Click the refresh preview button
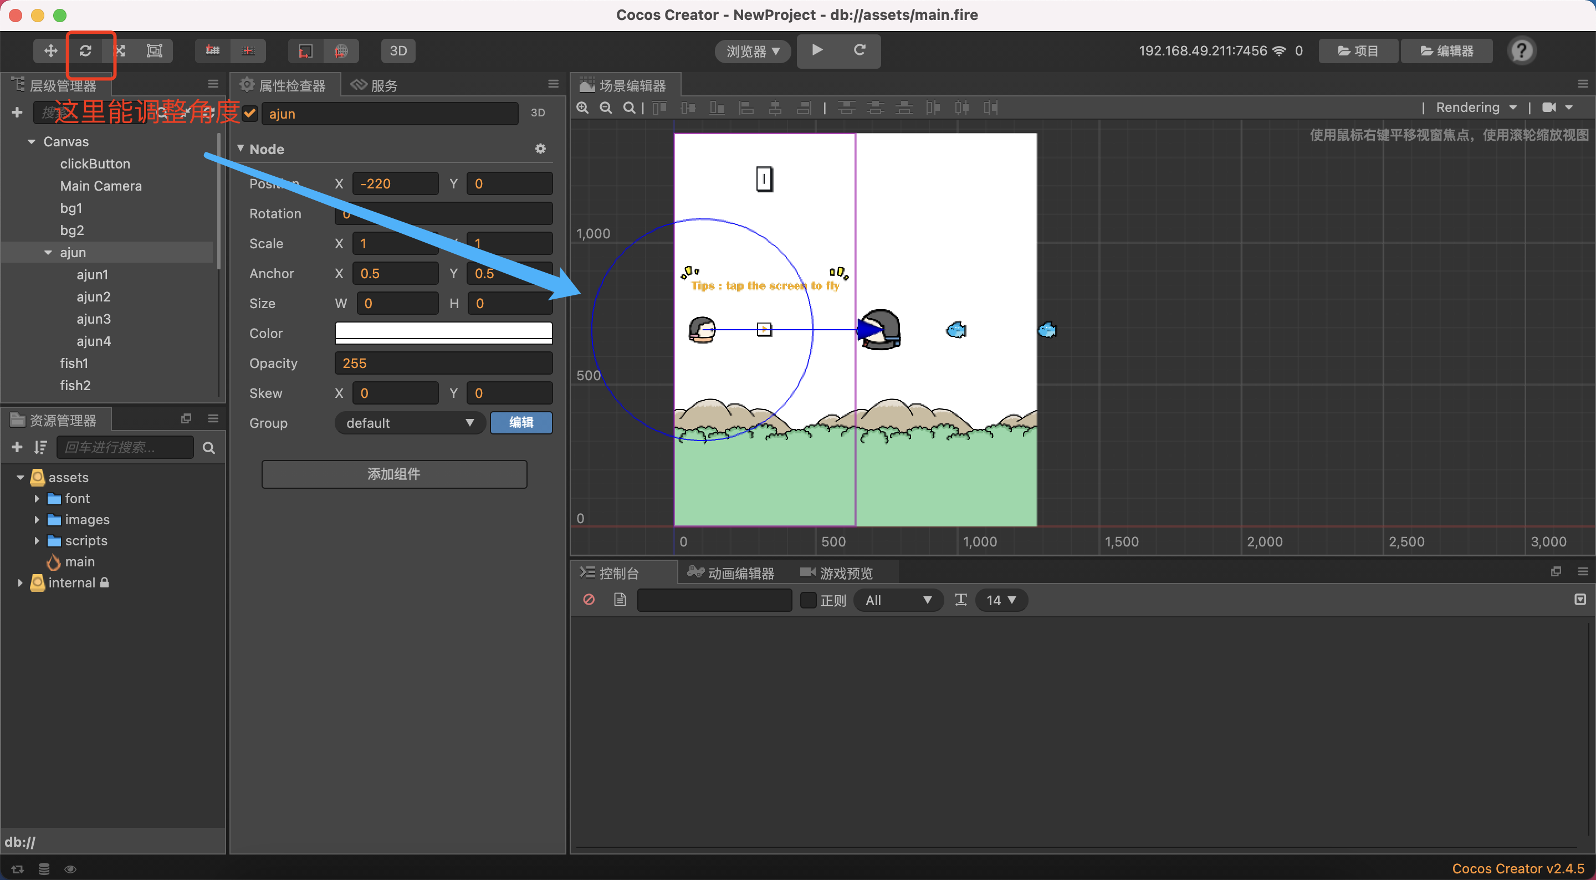 pyautogui.click(x=860, y=50)
